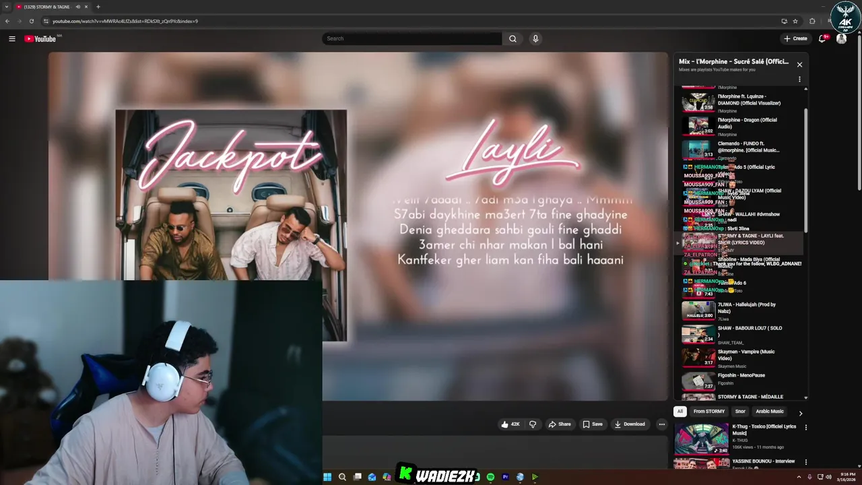Viewport: 862px width, 485px height.
Task: Close the Mix playlist panel
Action: click(x=799, y=65)
